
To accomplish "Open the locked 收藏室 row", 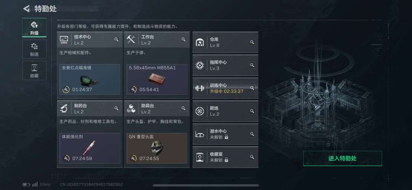I will pyautogui.click(x=225, y=157).
